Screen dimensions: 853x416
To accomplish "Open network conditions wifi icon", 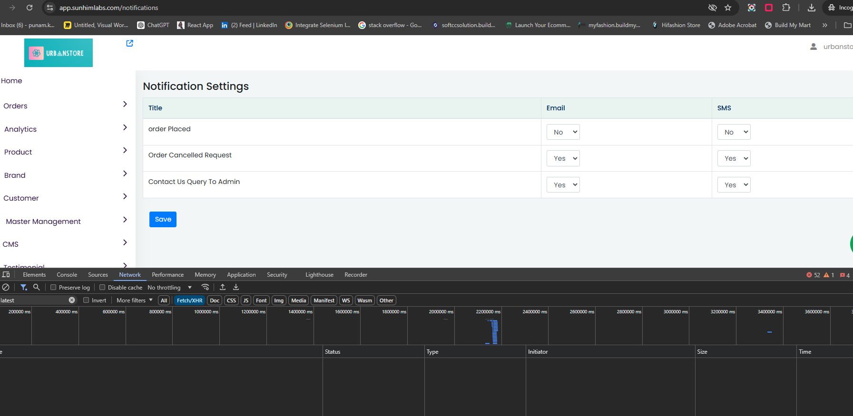I will [x=205, y=287].
